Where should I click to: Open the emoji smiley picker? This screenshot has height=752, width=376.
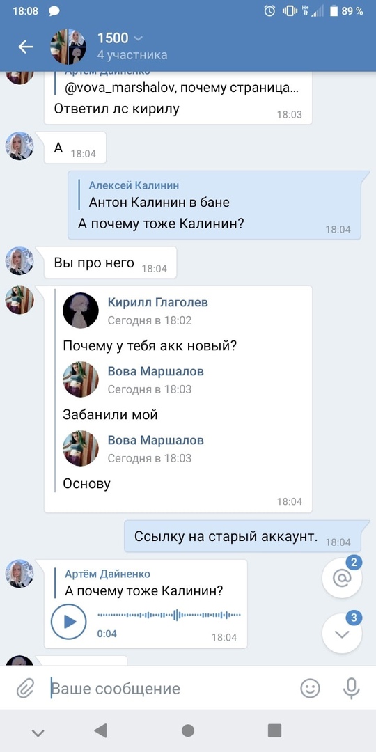click(x=310, y=689)
